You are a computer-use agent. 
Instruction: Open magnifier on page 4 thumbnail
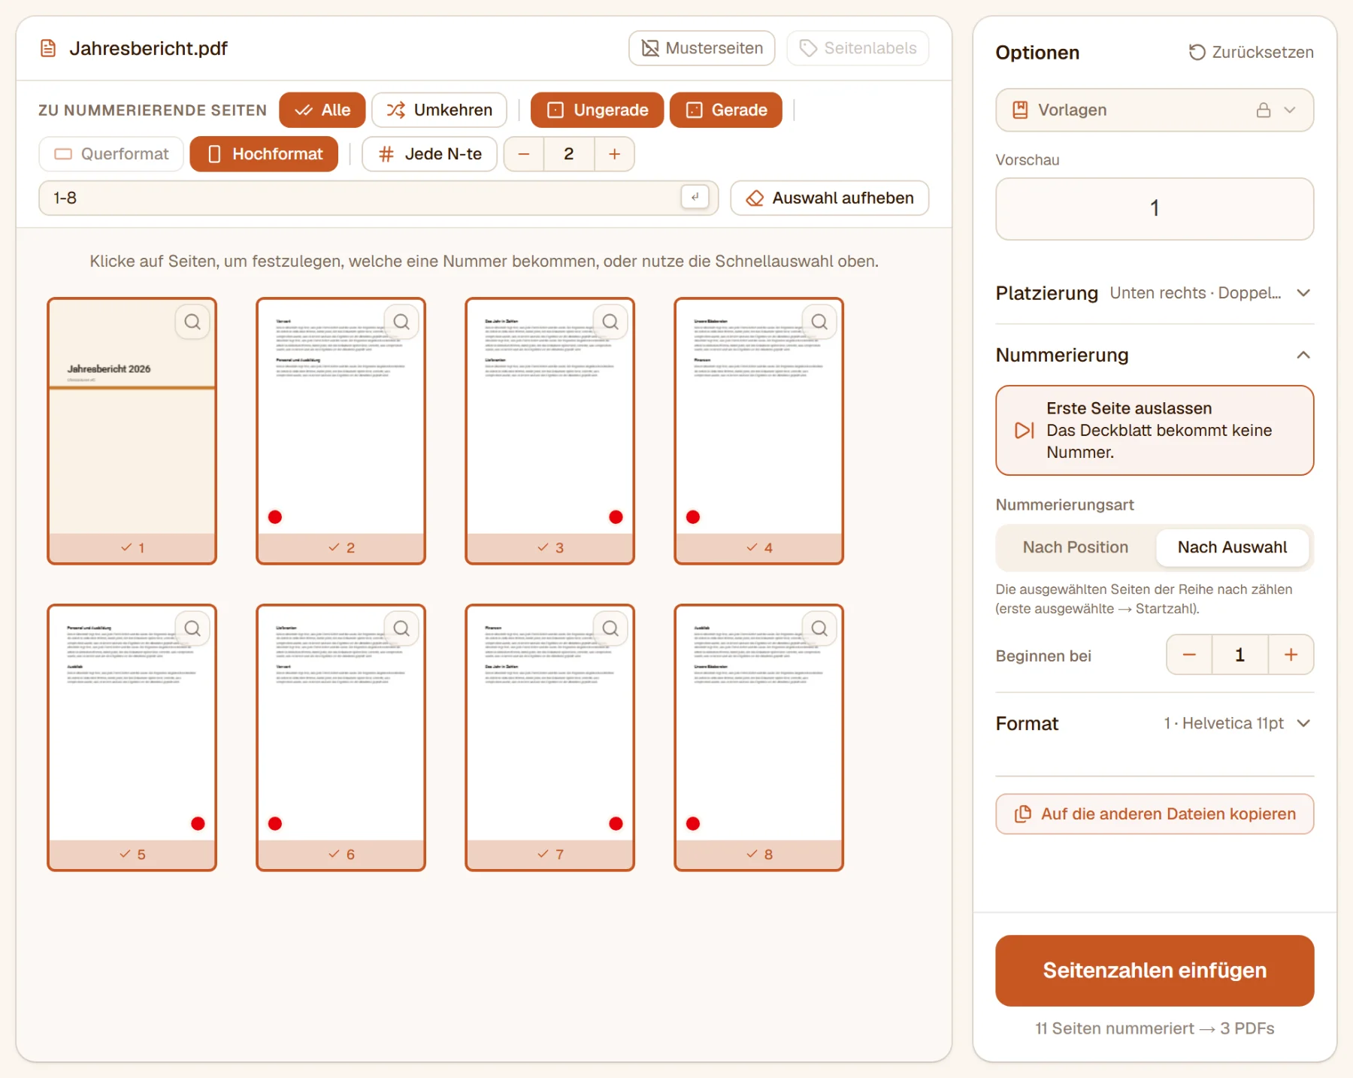[x=819, y=322]
